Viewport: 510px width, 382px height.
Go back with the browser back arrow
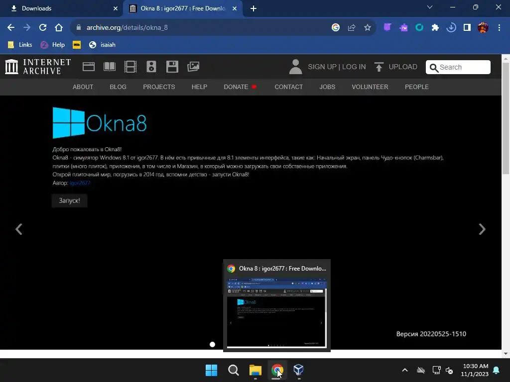(x=11, y=28)
